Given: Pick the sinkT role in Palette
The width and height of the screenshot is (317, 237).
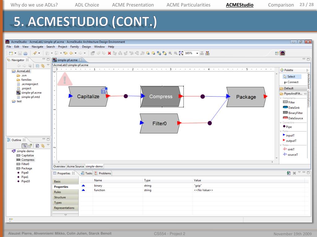Looking at the screenshot, I should (289, 149).
